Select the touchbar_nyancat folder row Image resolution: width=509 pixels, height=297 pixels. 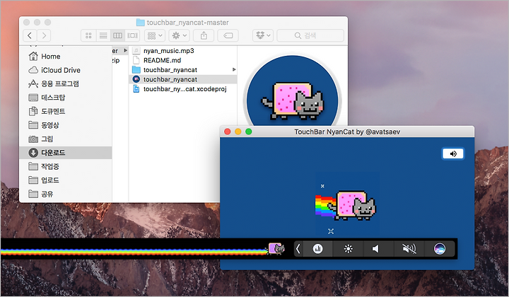point(183,70)
